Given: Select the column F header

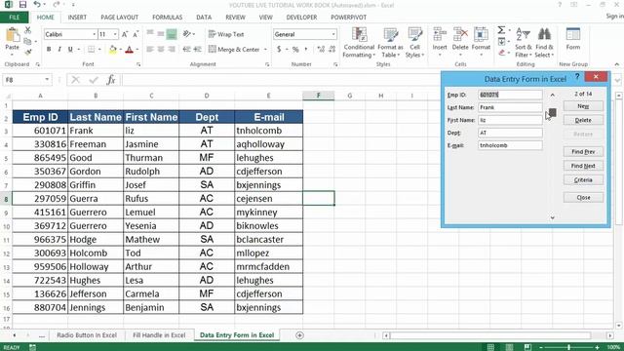Looking at the screenshot, I should pos(319,96).
